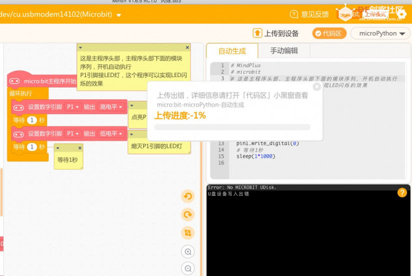412x276 pixels.
Task: Switch to 上传模式 upload mode
Action: [x=375, y=15]
